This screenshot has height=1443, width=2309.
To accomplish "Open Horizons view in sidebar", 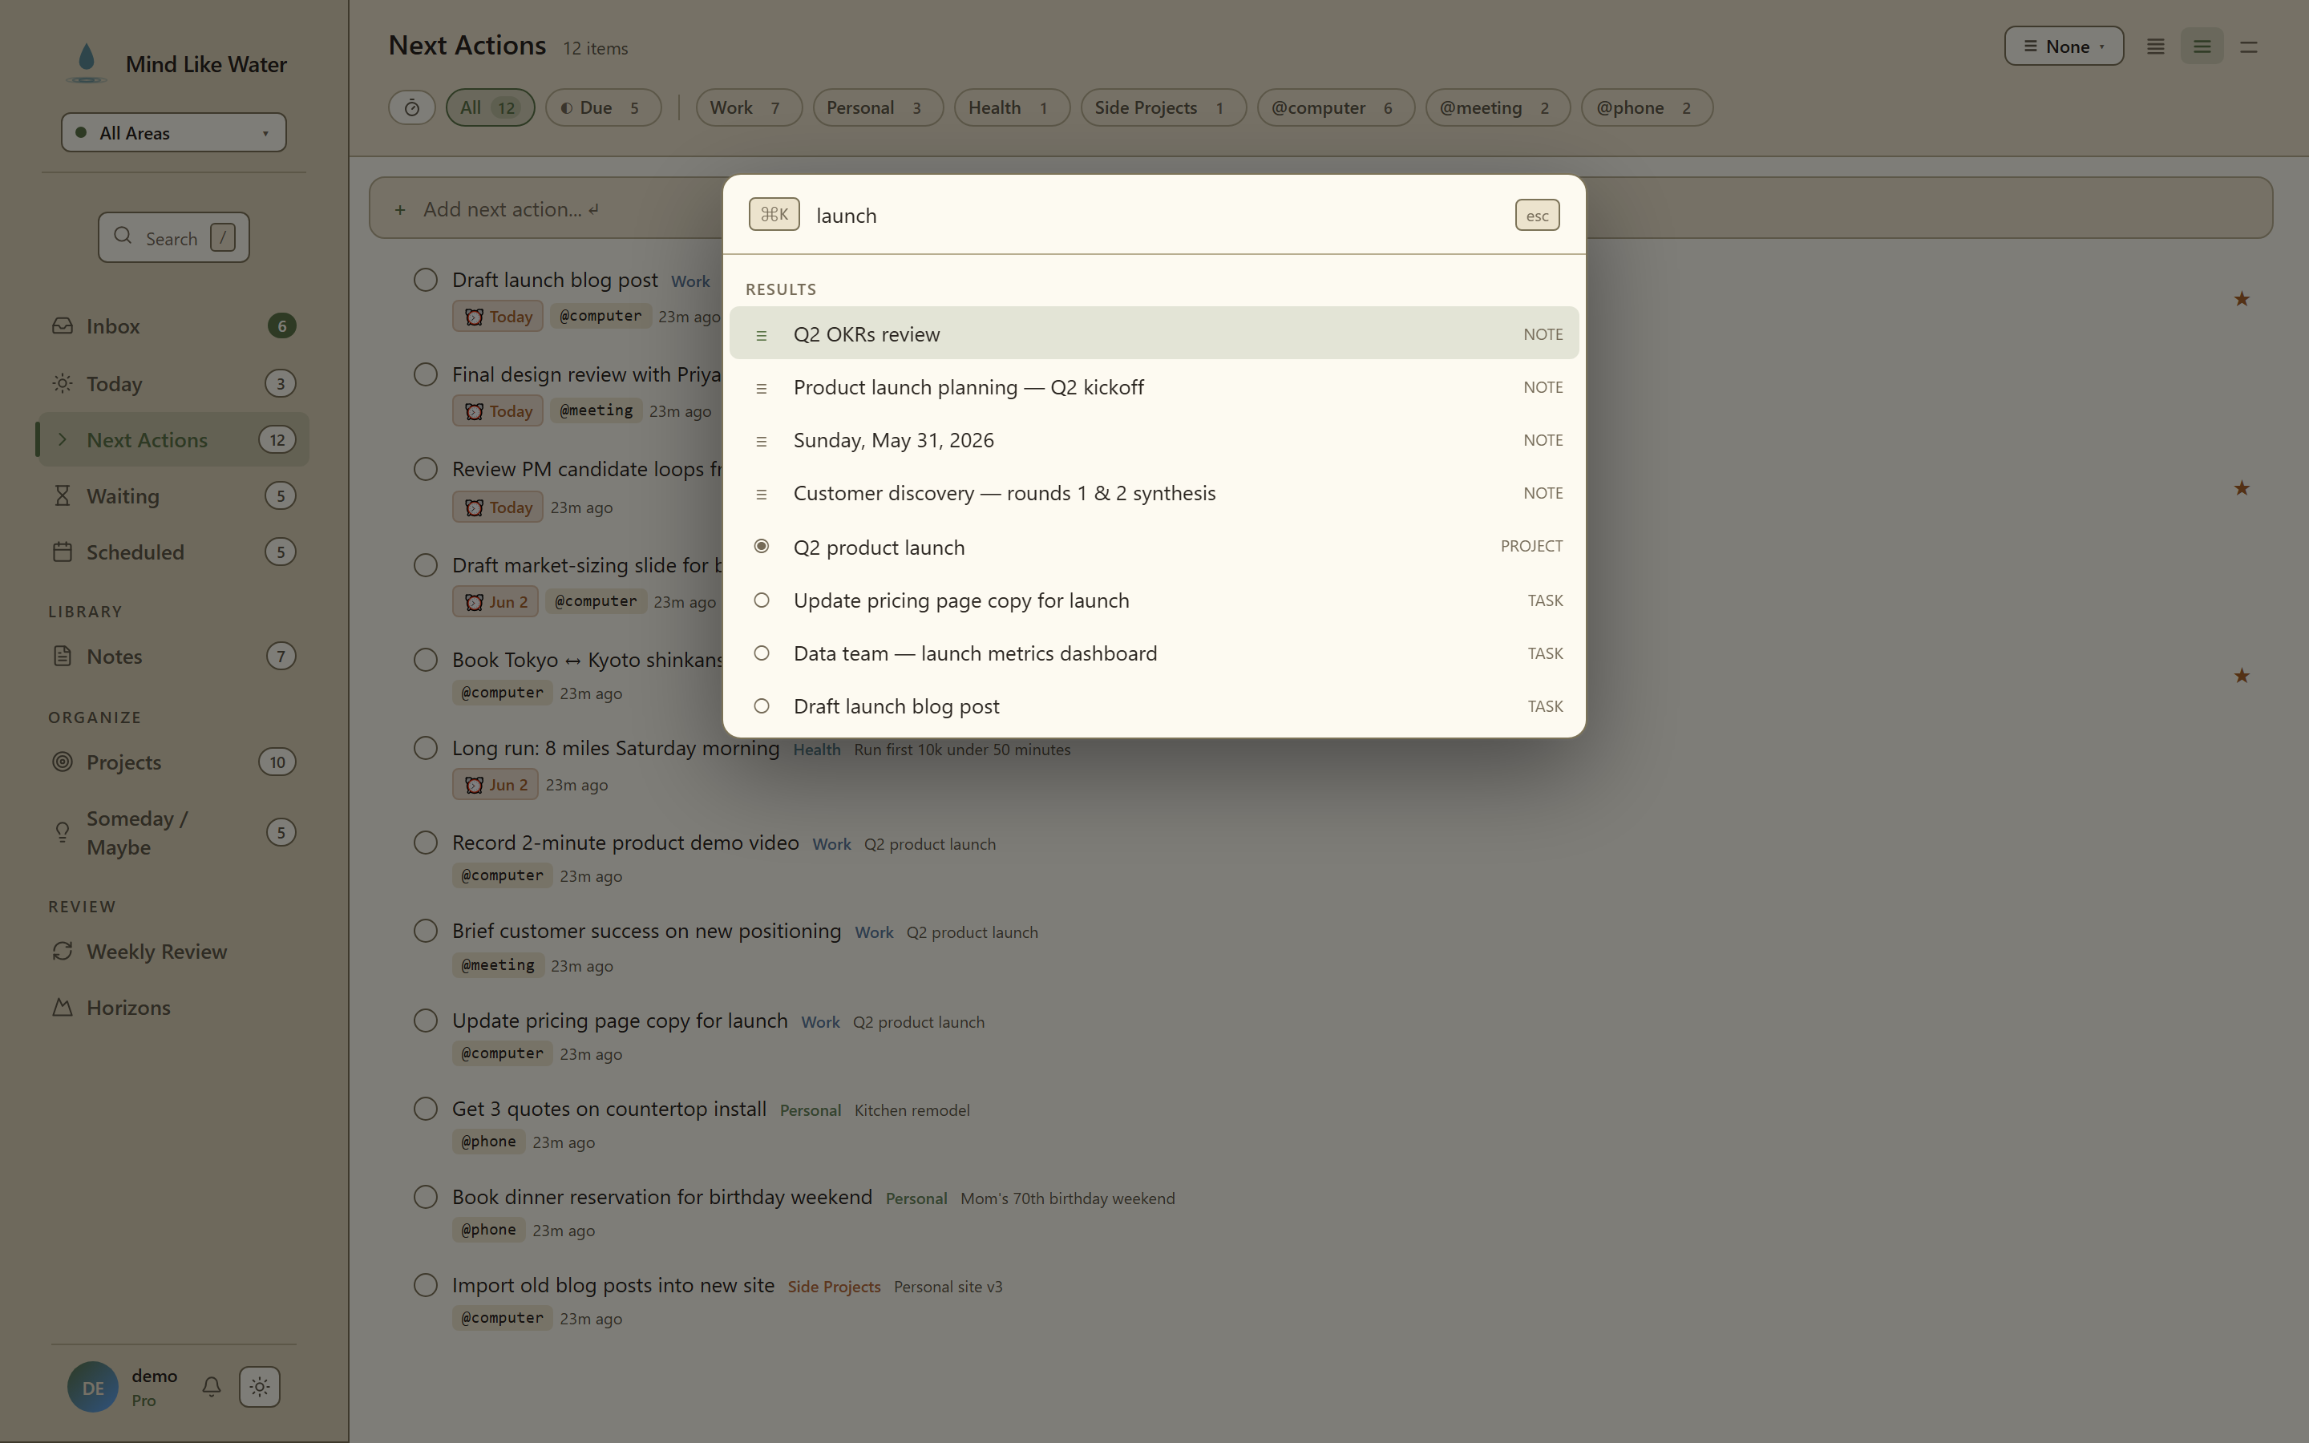I will (174, 1008).
